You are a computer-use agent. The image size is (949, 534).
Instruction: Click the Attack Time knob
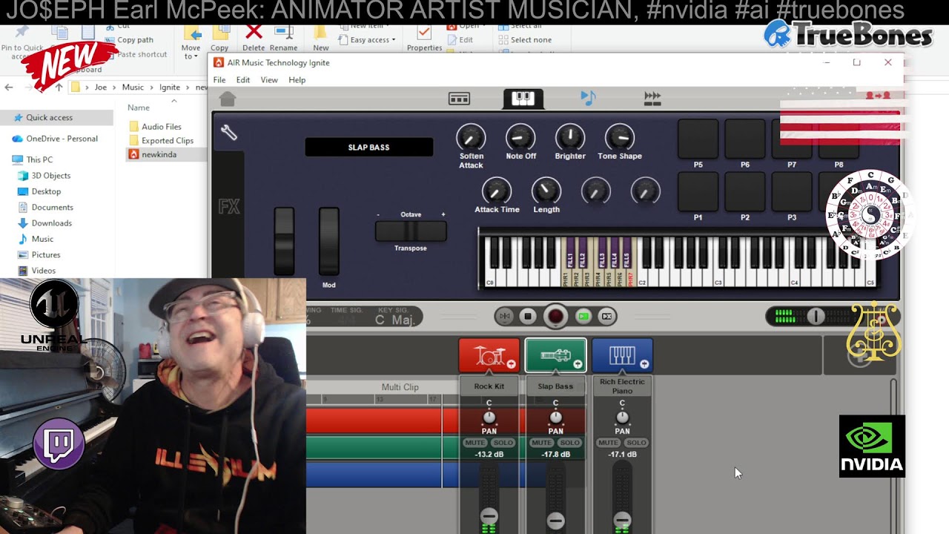(497, 191)
